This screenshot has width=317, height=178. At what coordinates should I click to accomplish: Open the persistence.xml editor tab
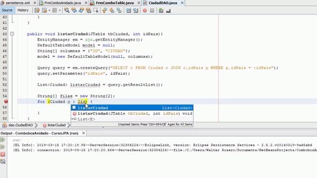coord(18,3)
